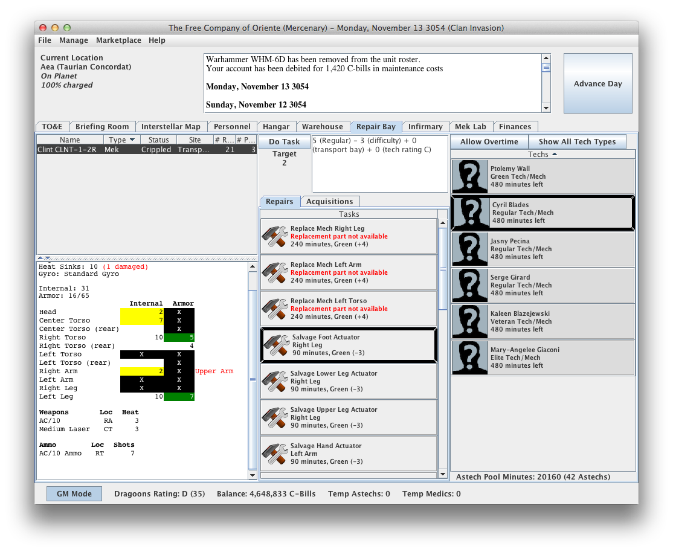Toggle Allow Overtime
The width and height of the screenshot is (673, 552).
(x=489, y=142)
